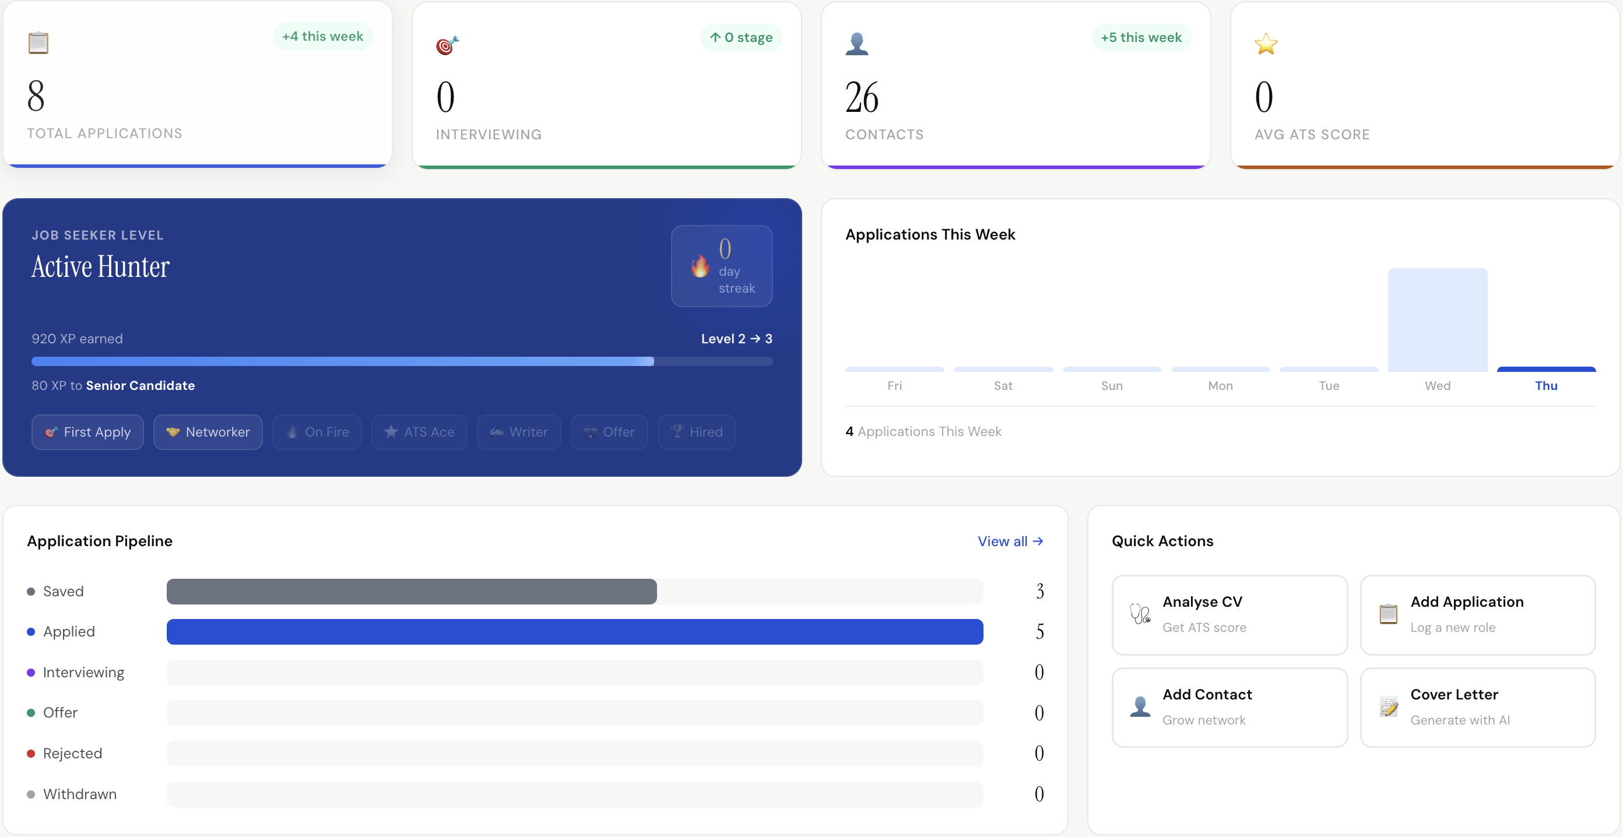Click the handshake icon in Networker badge
The image size is (1623, 837).
(x=173, y=432)
